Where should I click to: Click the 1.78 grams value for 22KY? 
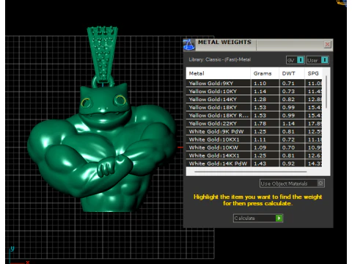[260, 124]
